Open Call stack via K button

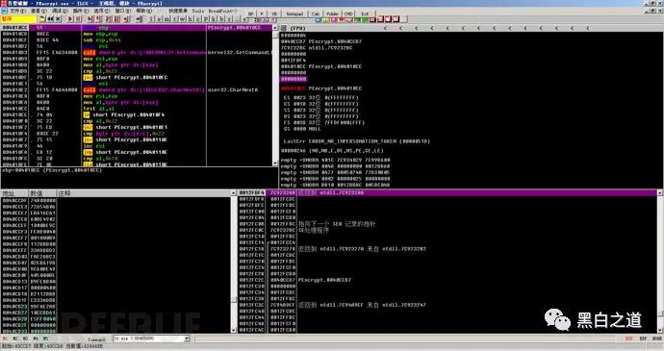pos(214,19)
